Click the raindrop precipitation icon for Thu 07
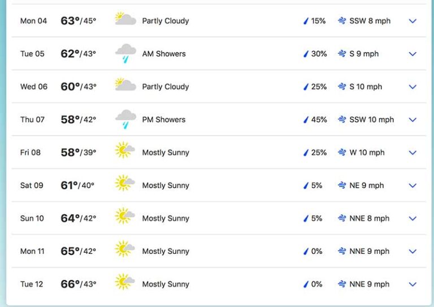The height and width of the screenshot is (307, 434). [306, 120]
